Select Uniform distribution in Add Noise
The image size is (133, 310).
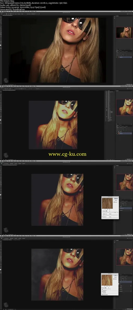tap(103, 292)
